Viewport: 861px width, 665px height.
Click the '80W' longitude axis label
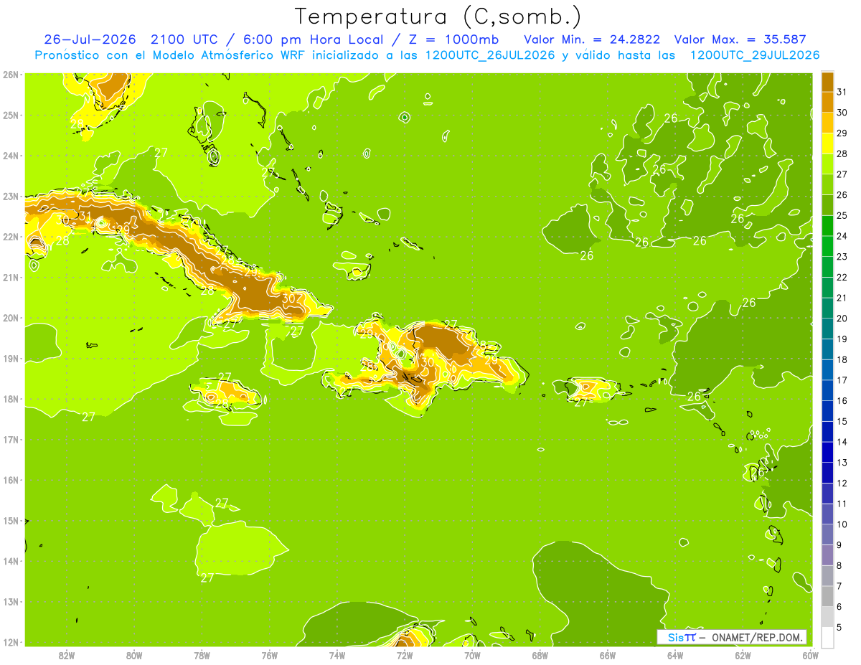click(x=134, y=655)
